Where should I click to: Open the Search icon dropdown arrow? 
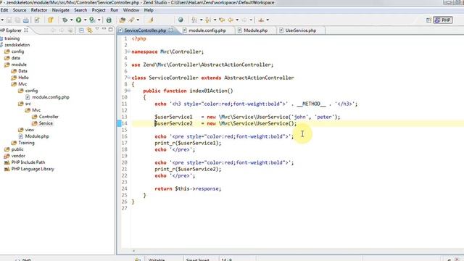(138, 20)
